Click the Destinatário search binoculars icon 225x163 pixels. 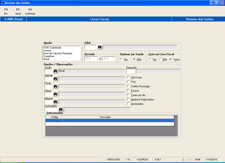pyautogui.click(x=61, y=109)
